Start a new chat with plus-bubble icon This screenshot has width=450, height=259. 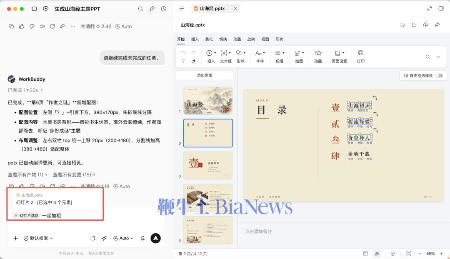click(46, 9)
